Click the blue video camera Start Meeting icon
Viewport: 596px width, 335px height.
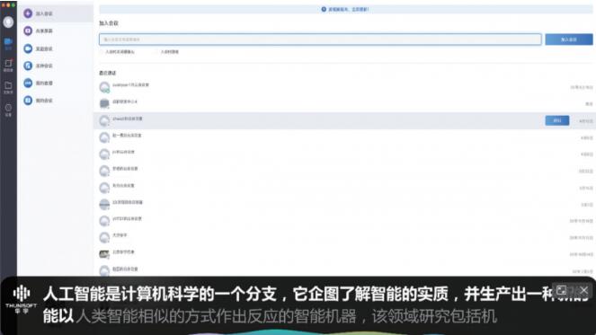click(x=28, y=48)
